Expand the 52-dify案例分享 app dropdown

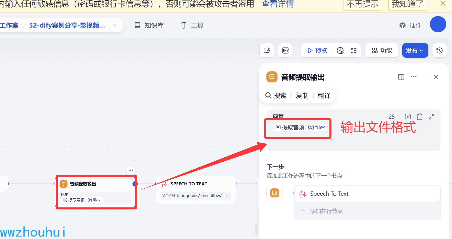tap(115, 25)
